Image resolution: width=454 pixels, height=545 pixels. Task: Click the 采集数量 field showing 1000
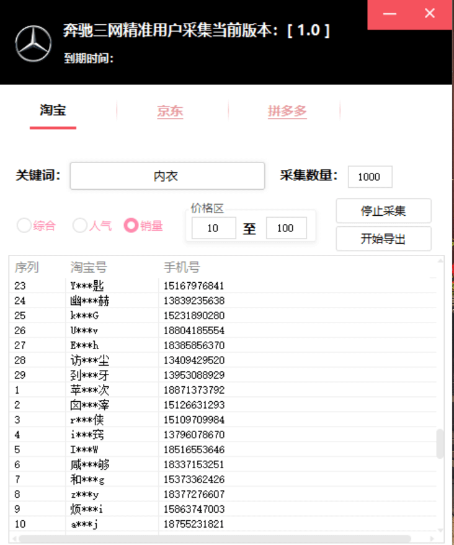[370, 177]
